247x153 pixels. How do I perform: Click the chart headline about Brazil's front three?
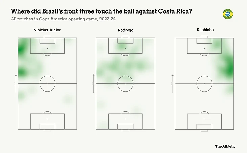[x=101, y=11]
